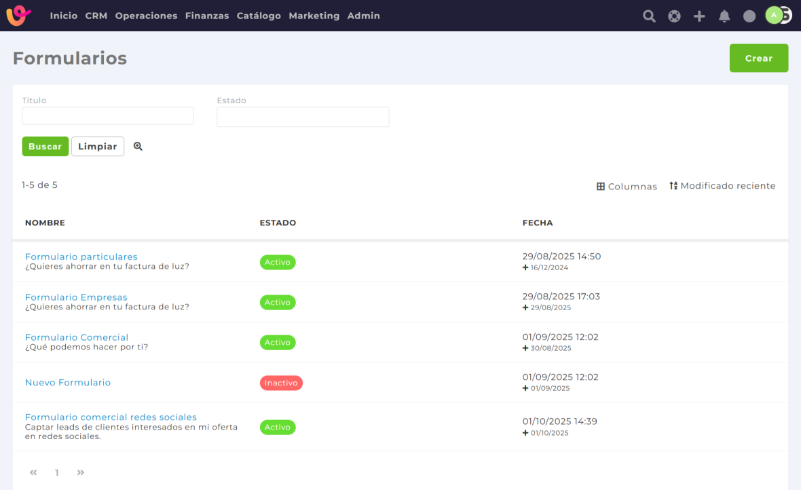Open the Estado filter dropdown

point(303,117)
